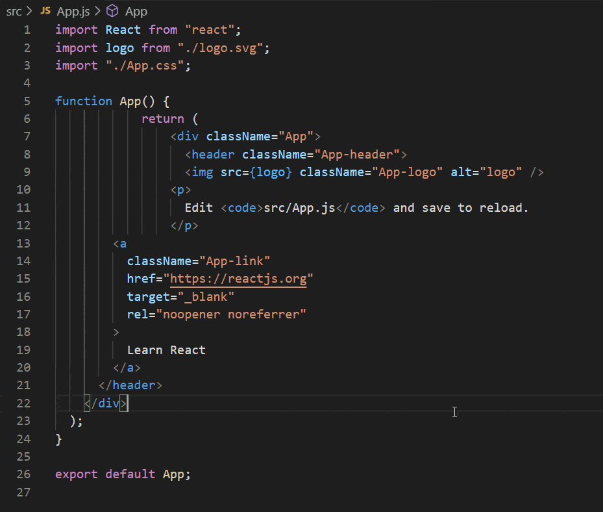This screenshot has height=512, width=603.
Task: Click the JS file icon in breadcrumb
Action: (x=45, y=11)
